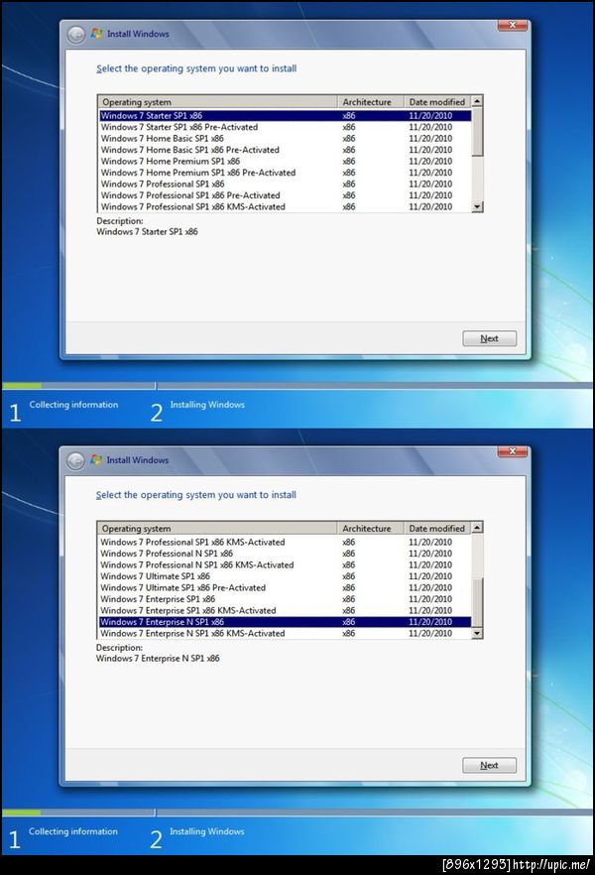Select Windows 7 Starter SP1 x86 Pre-Activated

[x=285, y=127]
